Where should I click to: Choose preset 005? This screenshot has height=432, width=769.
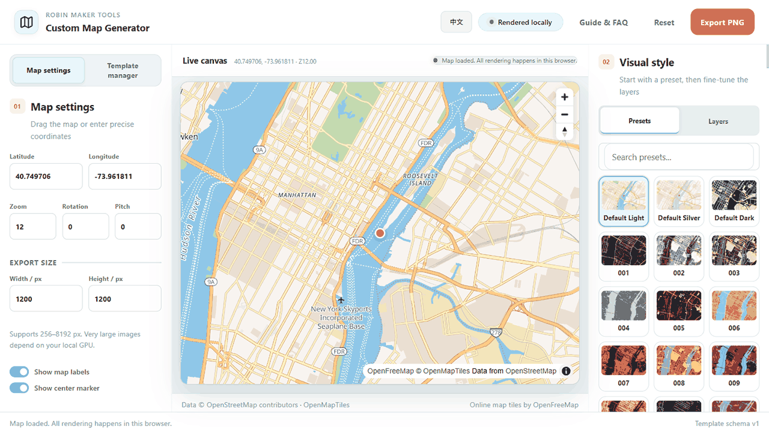[x=679, y=311]
